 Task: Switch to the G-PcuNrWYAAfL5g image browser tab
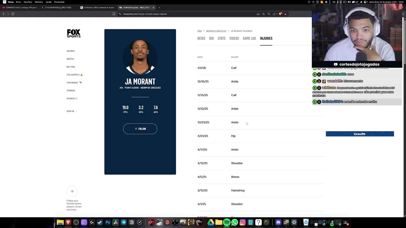tap(59, 7)
